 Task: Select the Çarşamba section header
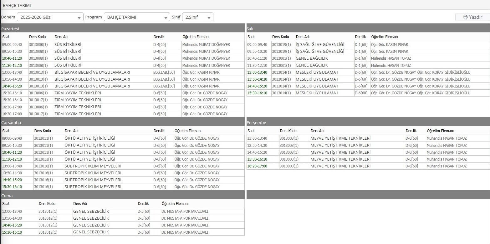pyautogui.click(x=123, y=122)
